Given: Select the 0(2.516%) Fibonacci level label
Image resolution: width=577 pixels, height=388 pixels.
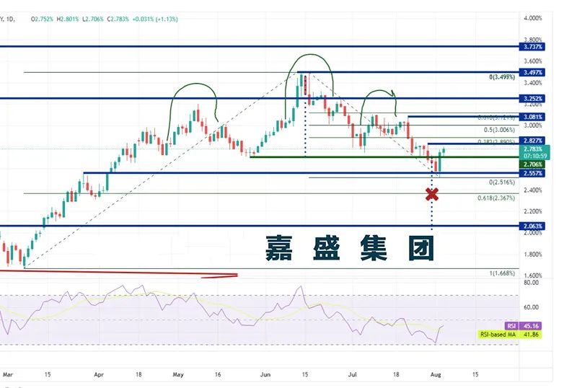Looking at the screenshot, I should click(502, 182).
